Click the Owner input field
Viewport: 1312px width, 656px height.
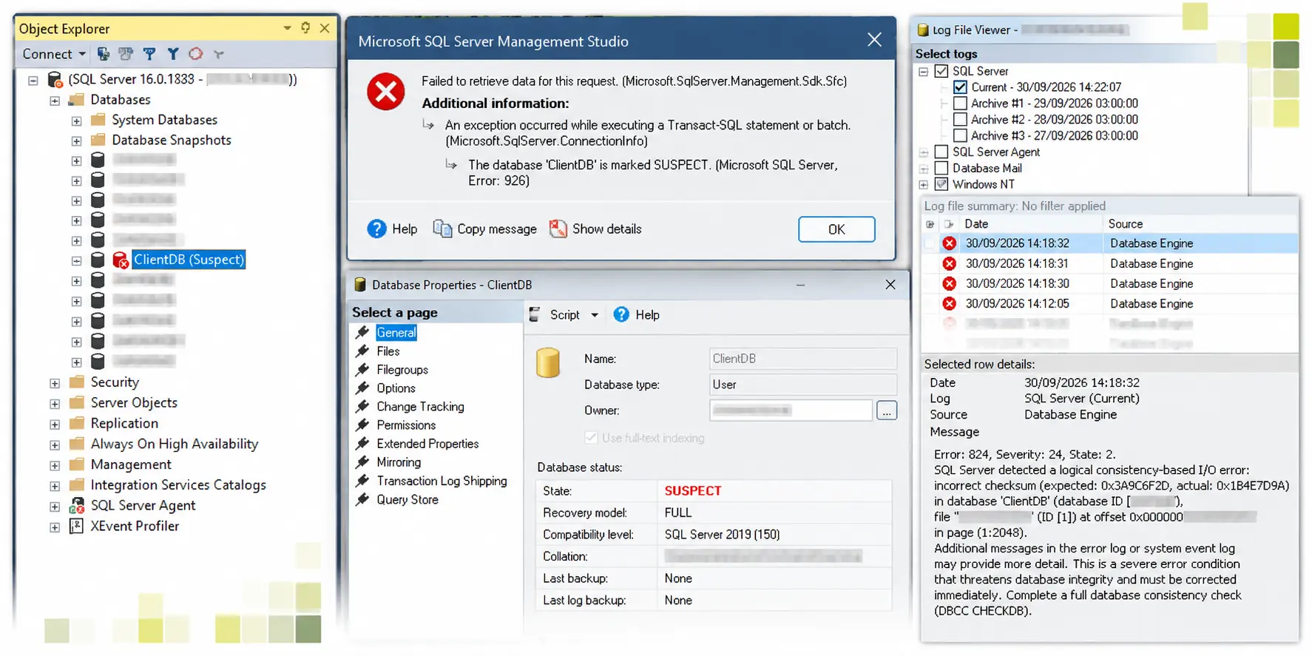coord(791,410)
